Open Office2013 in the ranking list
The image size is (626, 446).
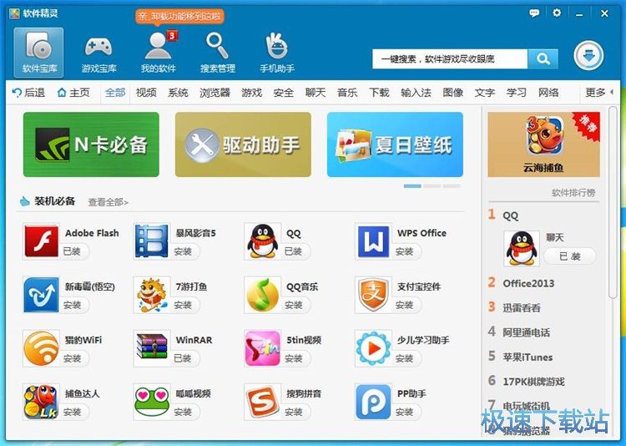click(x=528, y=283)
